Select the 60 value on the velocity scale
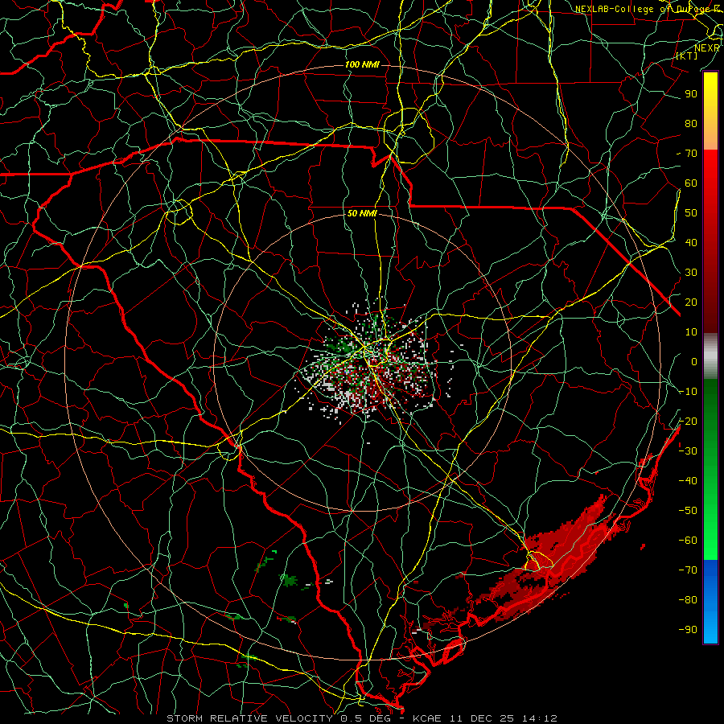The image size is (724, 724). coord(691,183)
